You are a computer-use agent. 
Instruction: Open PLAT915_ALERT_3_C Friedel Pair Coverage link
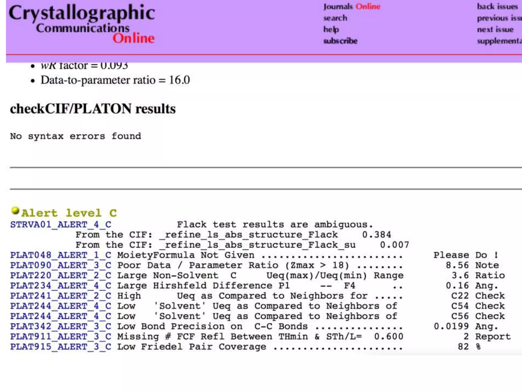coord(61,347)
